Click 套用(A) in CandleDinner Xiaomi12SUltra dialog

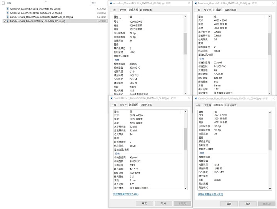pyautogui.click(x=182, y=203)
